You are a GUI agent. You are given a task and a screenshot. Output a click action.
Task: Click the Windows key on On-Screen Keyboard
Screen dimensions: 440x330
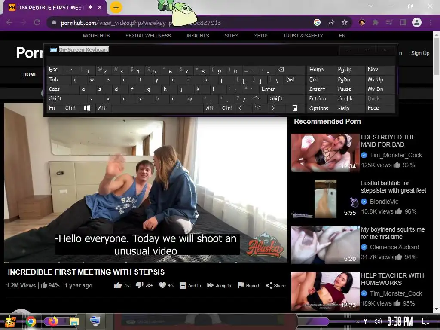[87, 108]
